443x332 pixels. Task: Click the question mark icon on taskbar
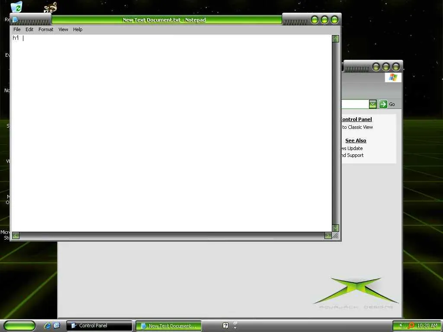click(225, 326)
